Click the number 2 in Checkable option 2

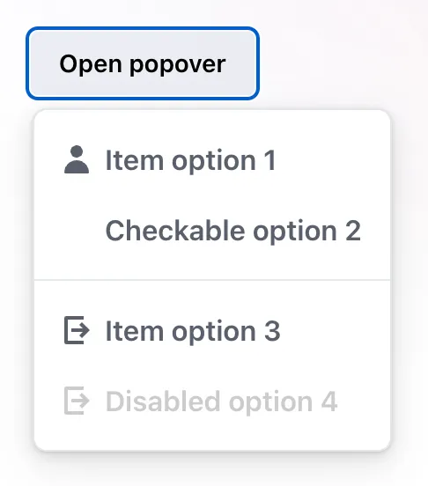pyautogui.click(x=353, y=231)
